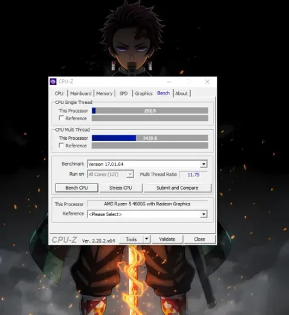Select the Bench tab
Image resolution: width=289 pixels, height=315 pixels.
164,93
